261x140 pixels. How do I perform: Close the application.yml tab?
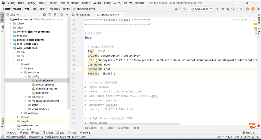click(121, 15)
